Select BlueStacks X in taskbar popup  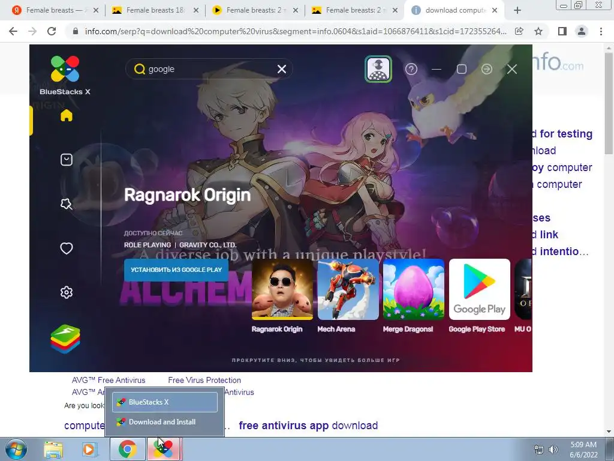point(165,402)
